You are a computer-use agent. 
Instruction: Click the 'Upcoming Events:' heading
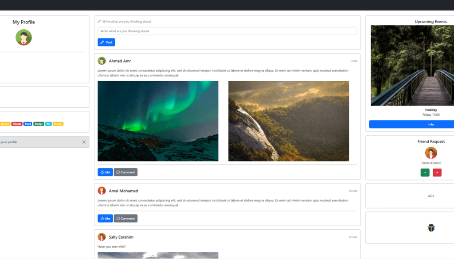(431, 21)
